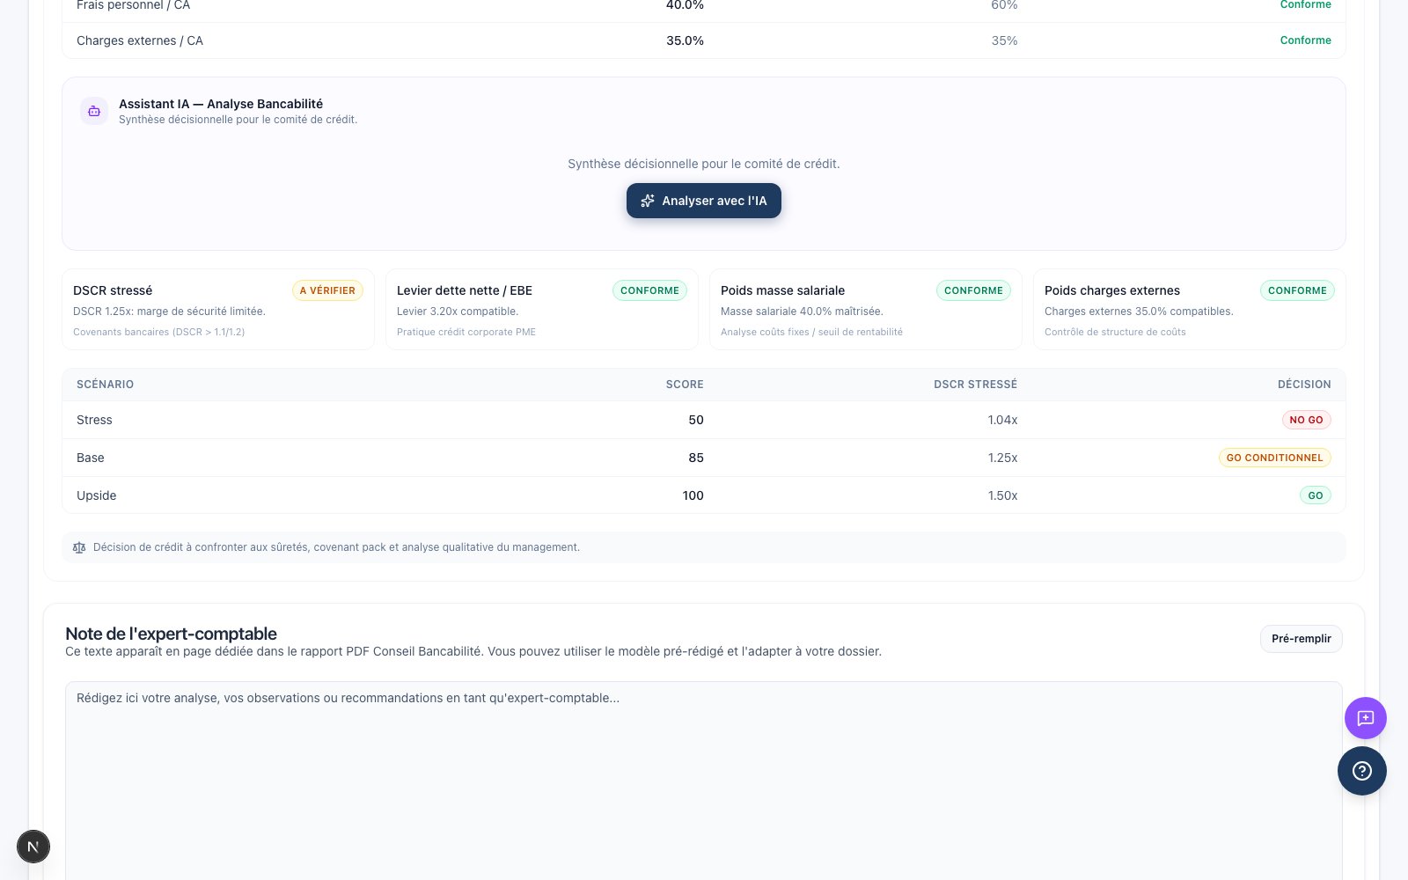Click CONFORME badge on Poids masse salariale card
This screenshot has width=1408, height=880.
coord(973,290)
